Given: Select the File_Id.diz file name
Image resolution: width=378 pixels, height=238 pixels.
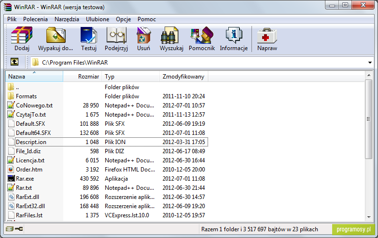Looking at the screenshot, I should click(x=28, y=151).
